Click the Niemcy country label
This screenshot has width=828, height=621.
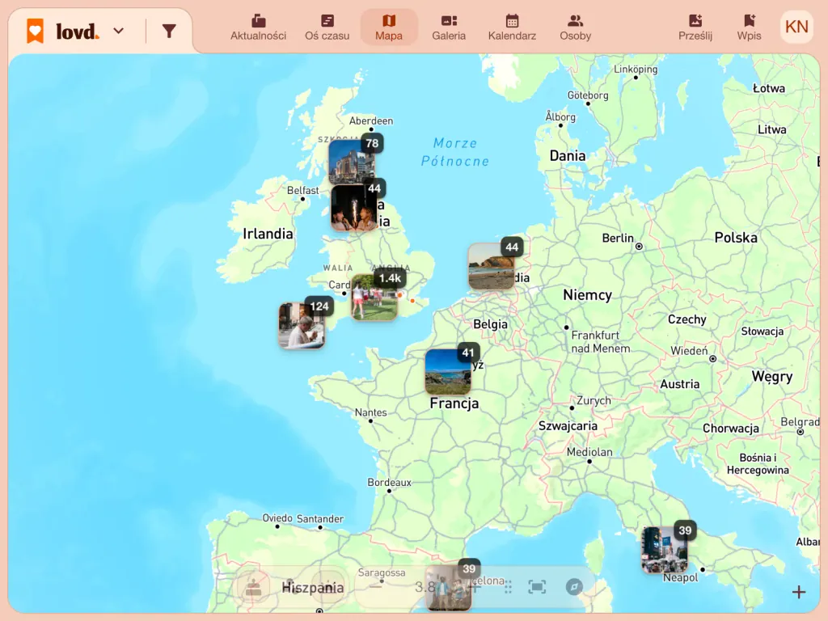tap(587, 294)
